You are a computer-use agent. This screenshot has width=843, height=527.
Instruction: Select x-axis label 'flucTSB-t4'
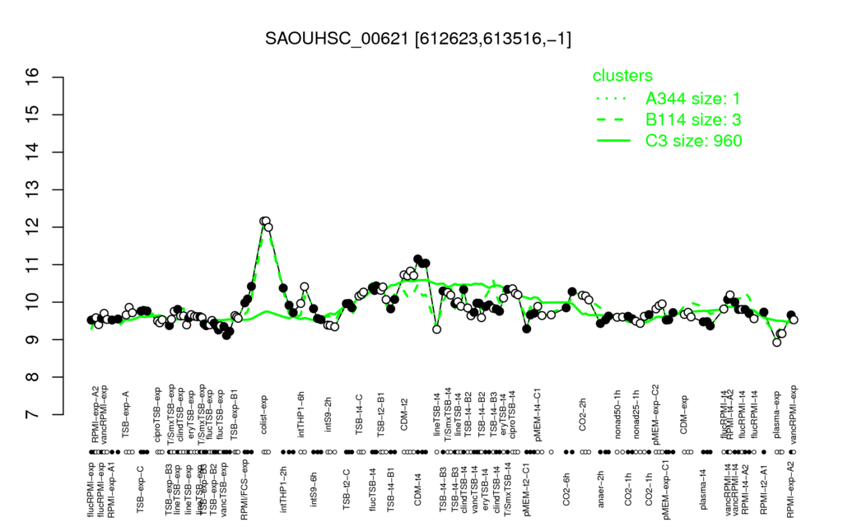(x=373, y=488)
